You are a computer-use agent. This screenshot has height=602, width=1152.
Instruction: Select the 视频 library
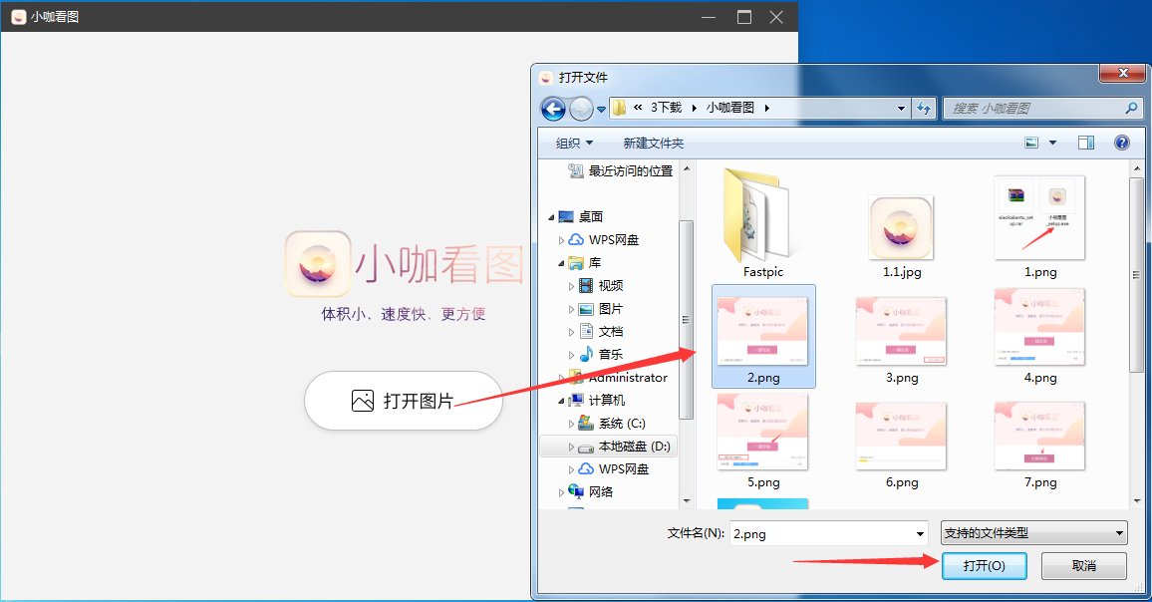(x=601, y=285)
